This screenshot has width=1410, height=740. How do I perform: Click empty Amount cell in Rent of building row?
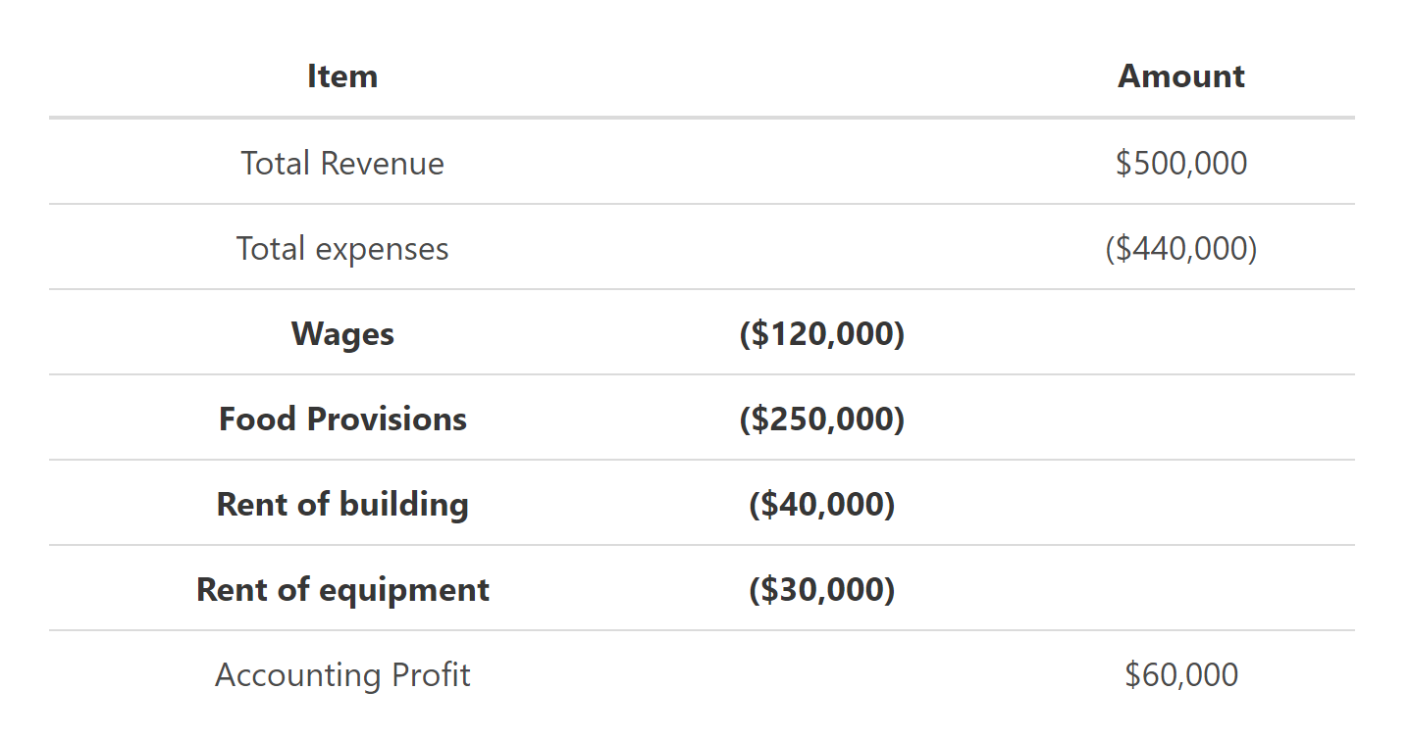click(1181, 505)
